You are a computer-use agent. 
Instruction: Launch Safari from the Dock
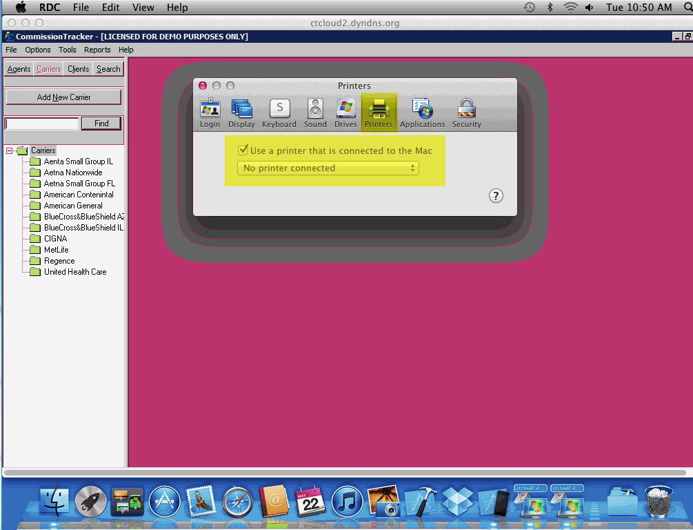tap(237, 502)
